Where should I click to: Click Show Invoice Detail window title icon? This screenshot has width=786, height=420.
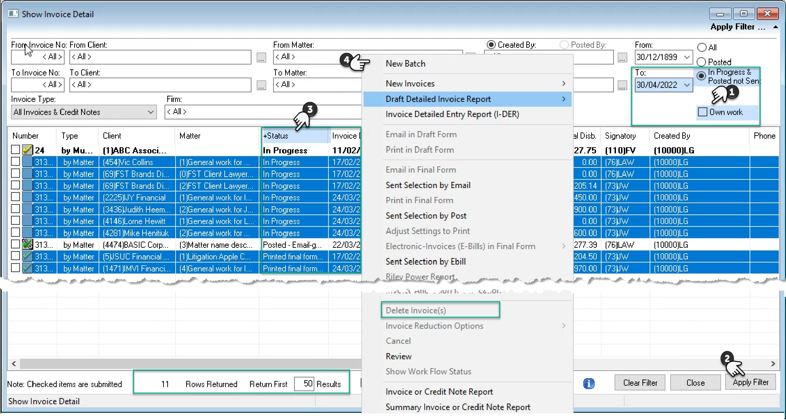pos(13,14)
